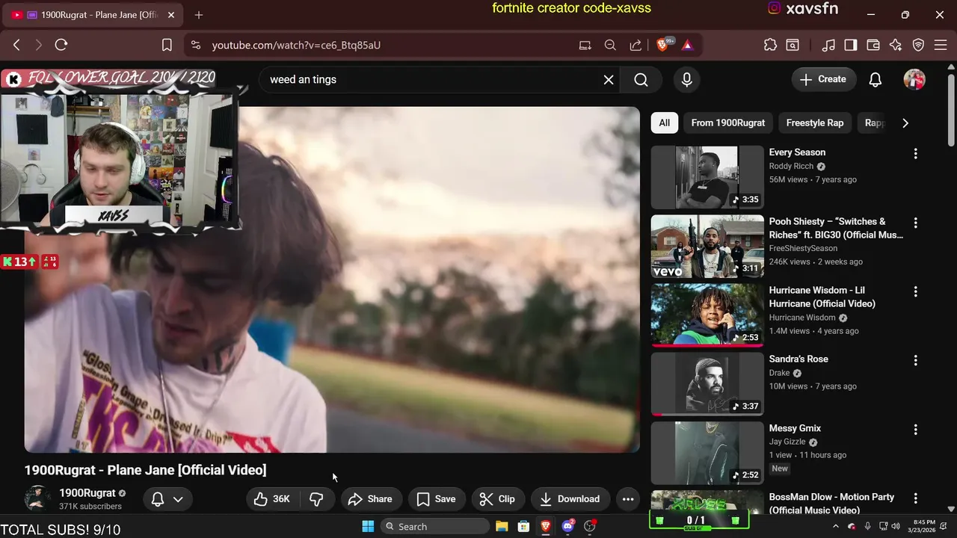Dislike the Plane Jane video
The width and height of the screenshot is (957, 538).
coord(316,499)
